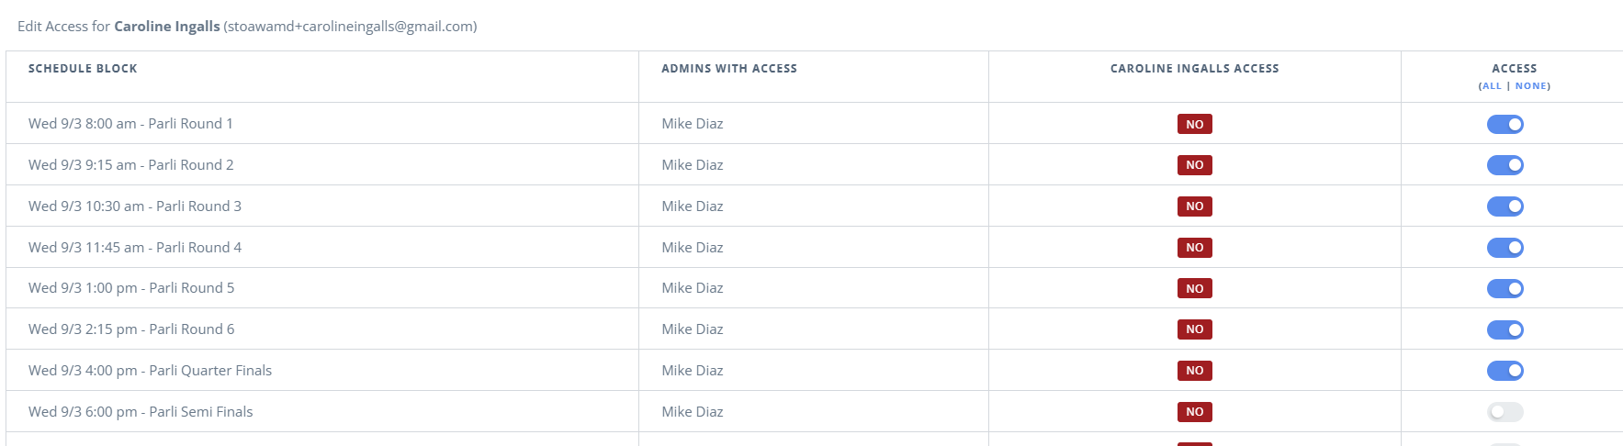Select Wed 9/3 4:00 pm Parli Quarter Finals row
This screenshot has width=1623, height=446.
tap(814, 371)
